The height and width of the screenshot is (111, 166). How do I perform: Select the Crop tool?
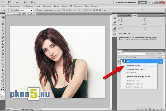click(3, 30)
